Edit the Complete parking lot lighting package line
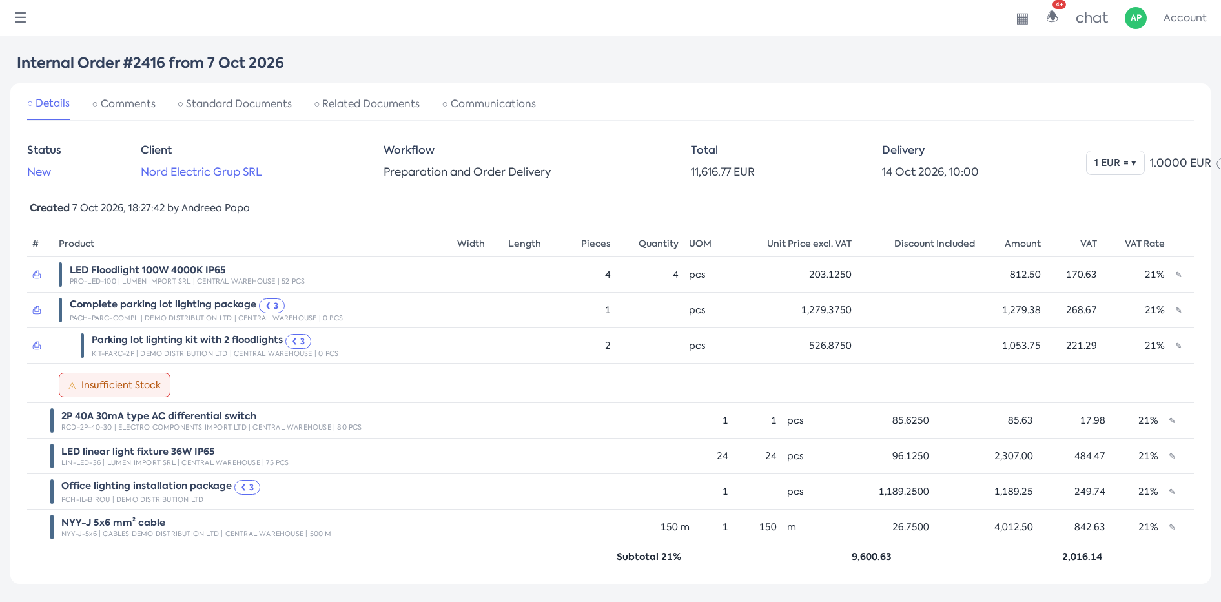1221x602 pixels. point(1178,310)
